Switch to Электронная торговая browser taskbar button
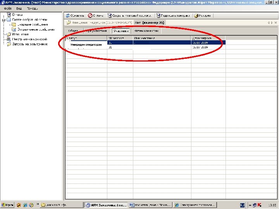Screen dimensions: 279x209 click(195, 205)
